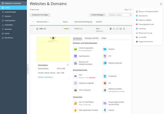Open Web Application Firewall icon

75,110
